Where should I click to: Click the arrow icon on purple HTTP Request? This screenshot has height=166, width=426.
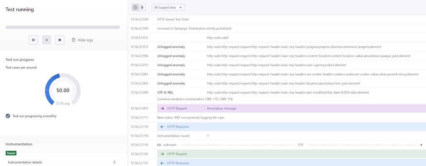[x=162, y=109]
